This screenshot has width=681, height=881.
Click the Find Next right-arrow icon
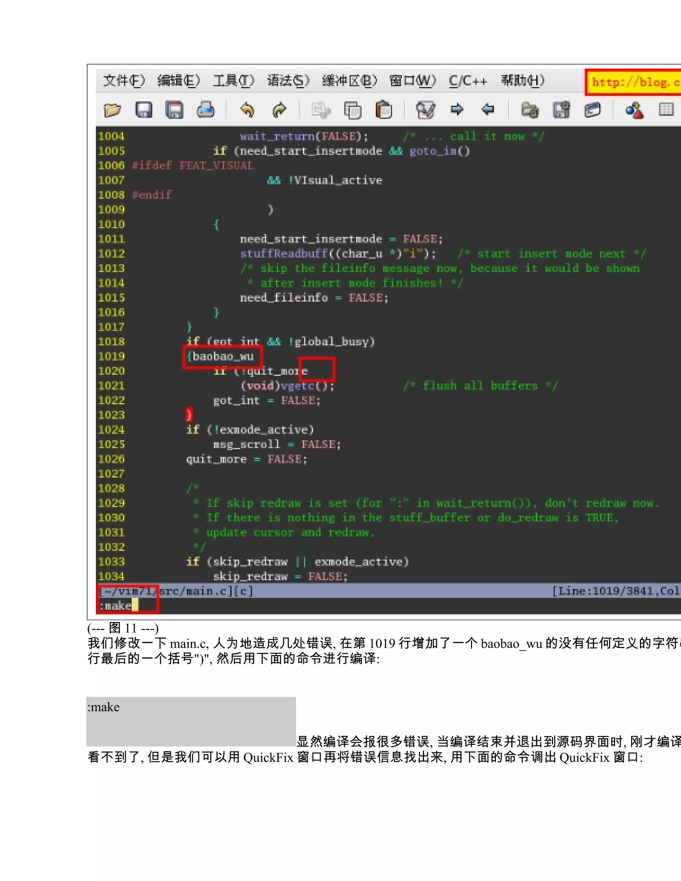tap(457, 109)
